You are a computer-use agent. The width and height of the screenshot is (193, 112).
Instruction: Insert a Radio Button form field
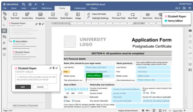66,16
